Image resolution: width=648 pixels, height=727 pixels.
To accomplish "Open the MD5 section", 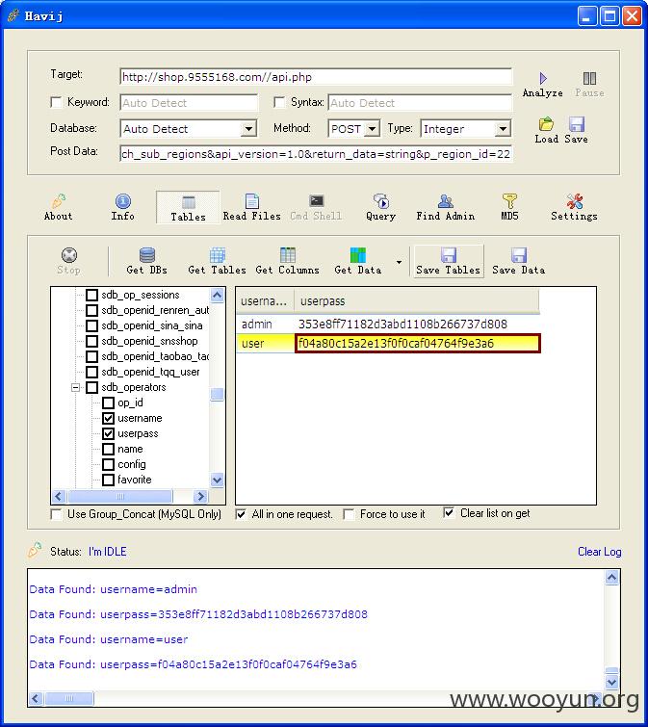I will coord(509,207).
